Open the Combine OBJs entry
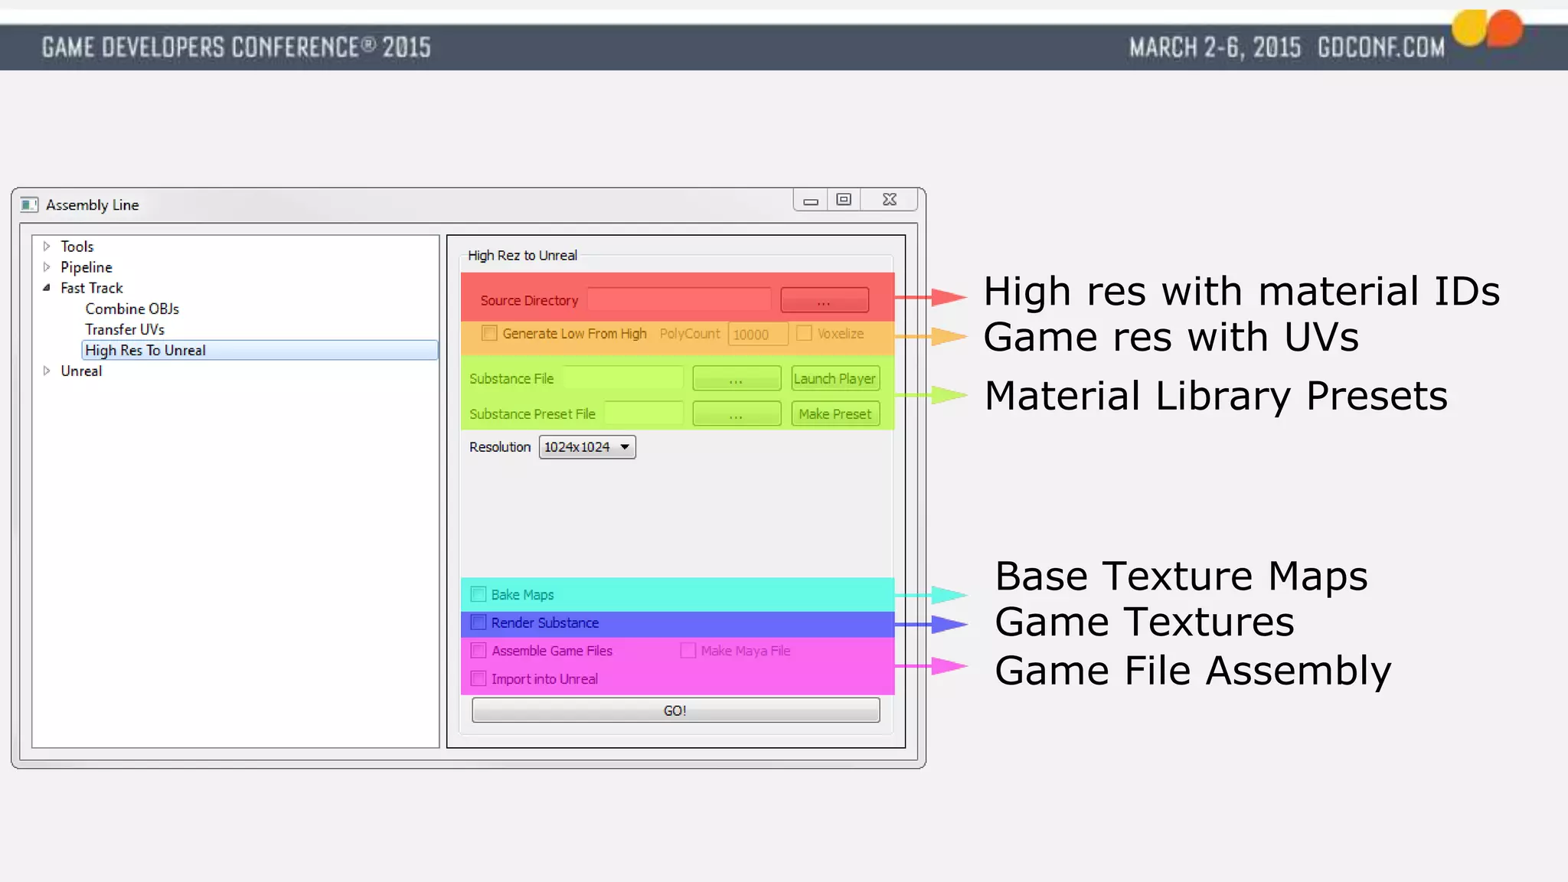The image size is (1568, 882). (x=132, y=309)
